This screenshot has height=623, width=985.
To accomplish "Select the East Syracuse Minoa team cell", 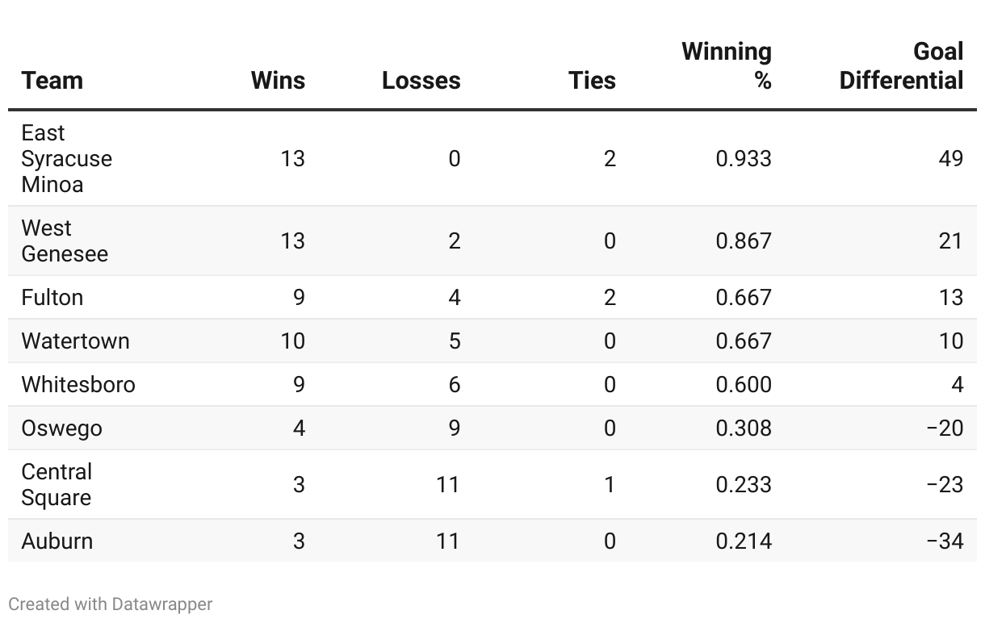I will coord(66,158).
